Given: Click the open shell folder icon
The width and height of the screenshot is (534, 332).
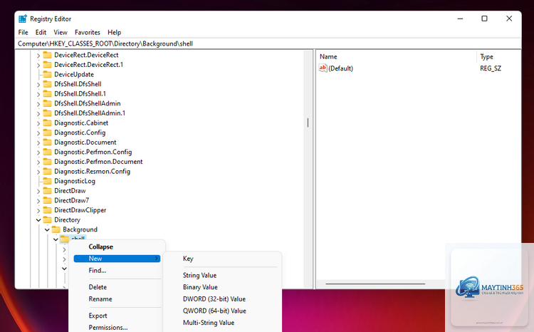Looking at the screenshot, I should [x=64, y=239].
